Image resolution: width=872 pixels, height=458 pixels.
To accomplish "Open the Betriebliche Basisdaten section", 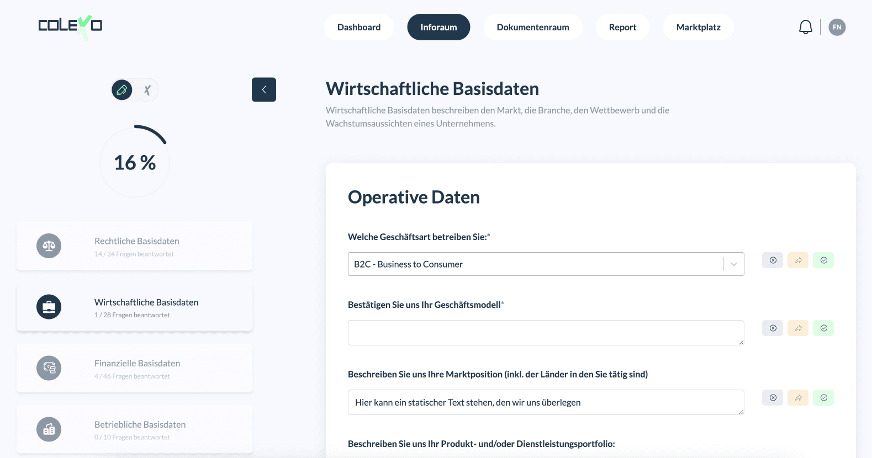I will tap(135, 429).
